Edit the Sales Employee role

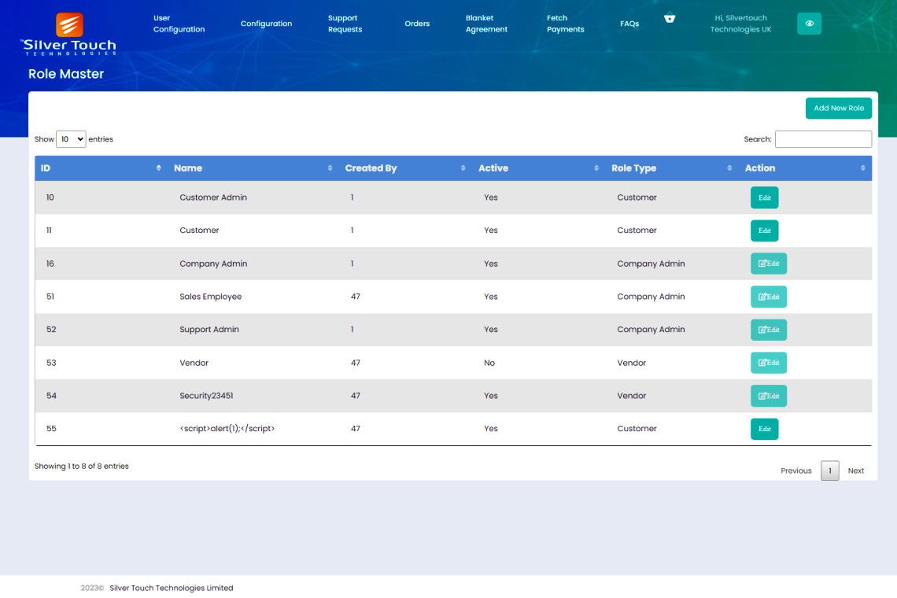click(768, 297)
